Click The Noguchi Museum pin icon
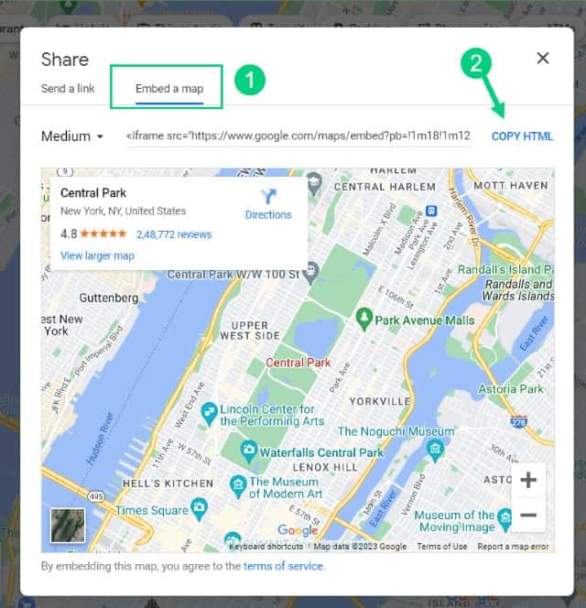 [x=435, y=450]
